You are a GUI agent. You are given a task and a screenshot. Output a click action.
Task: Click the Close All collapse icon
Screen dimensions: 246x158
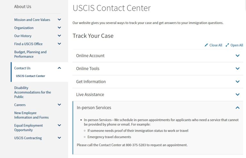[x=206, y=45]
